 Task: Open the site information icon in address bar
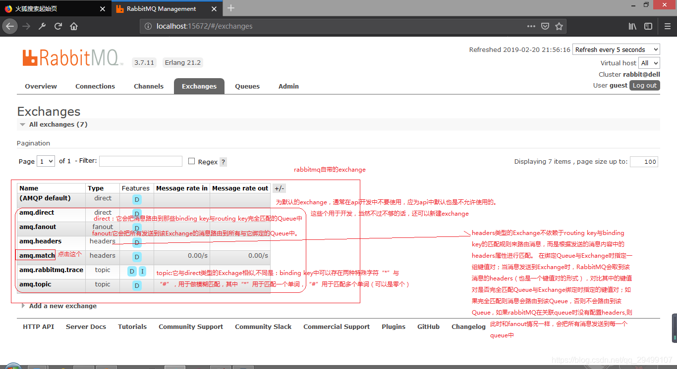pos(148,26)
